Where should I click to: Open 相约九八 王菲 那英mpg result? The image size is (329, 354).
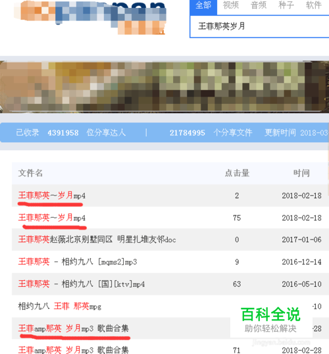pos(60,306)
